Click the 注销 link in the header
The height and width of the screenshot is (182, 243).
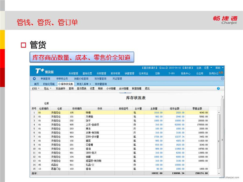point(199,68)
